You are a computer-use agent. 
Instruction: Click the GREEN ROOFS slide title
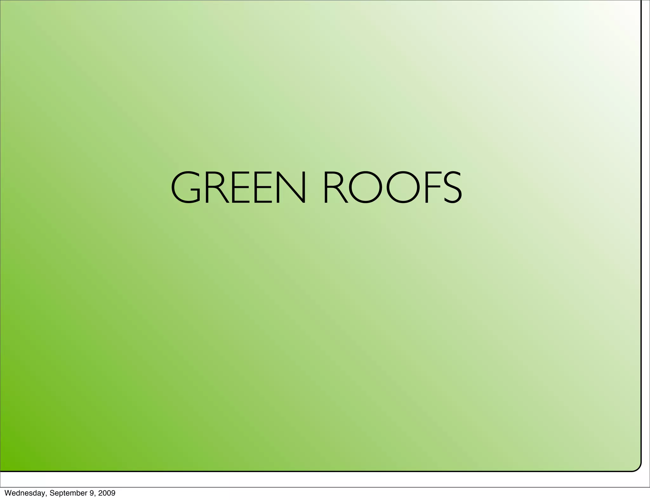pyautogui.click(x=316, y=187)
